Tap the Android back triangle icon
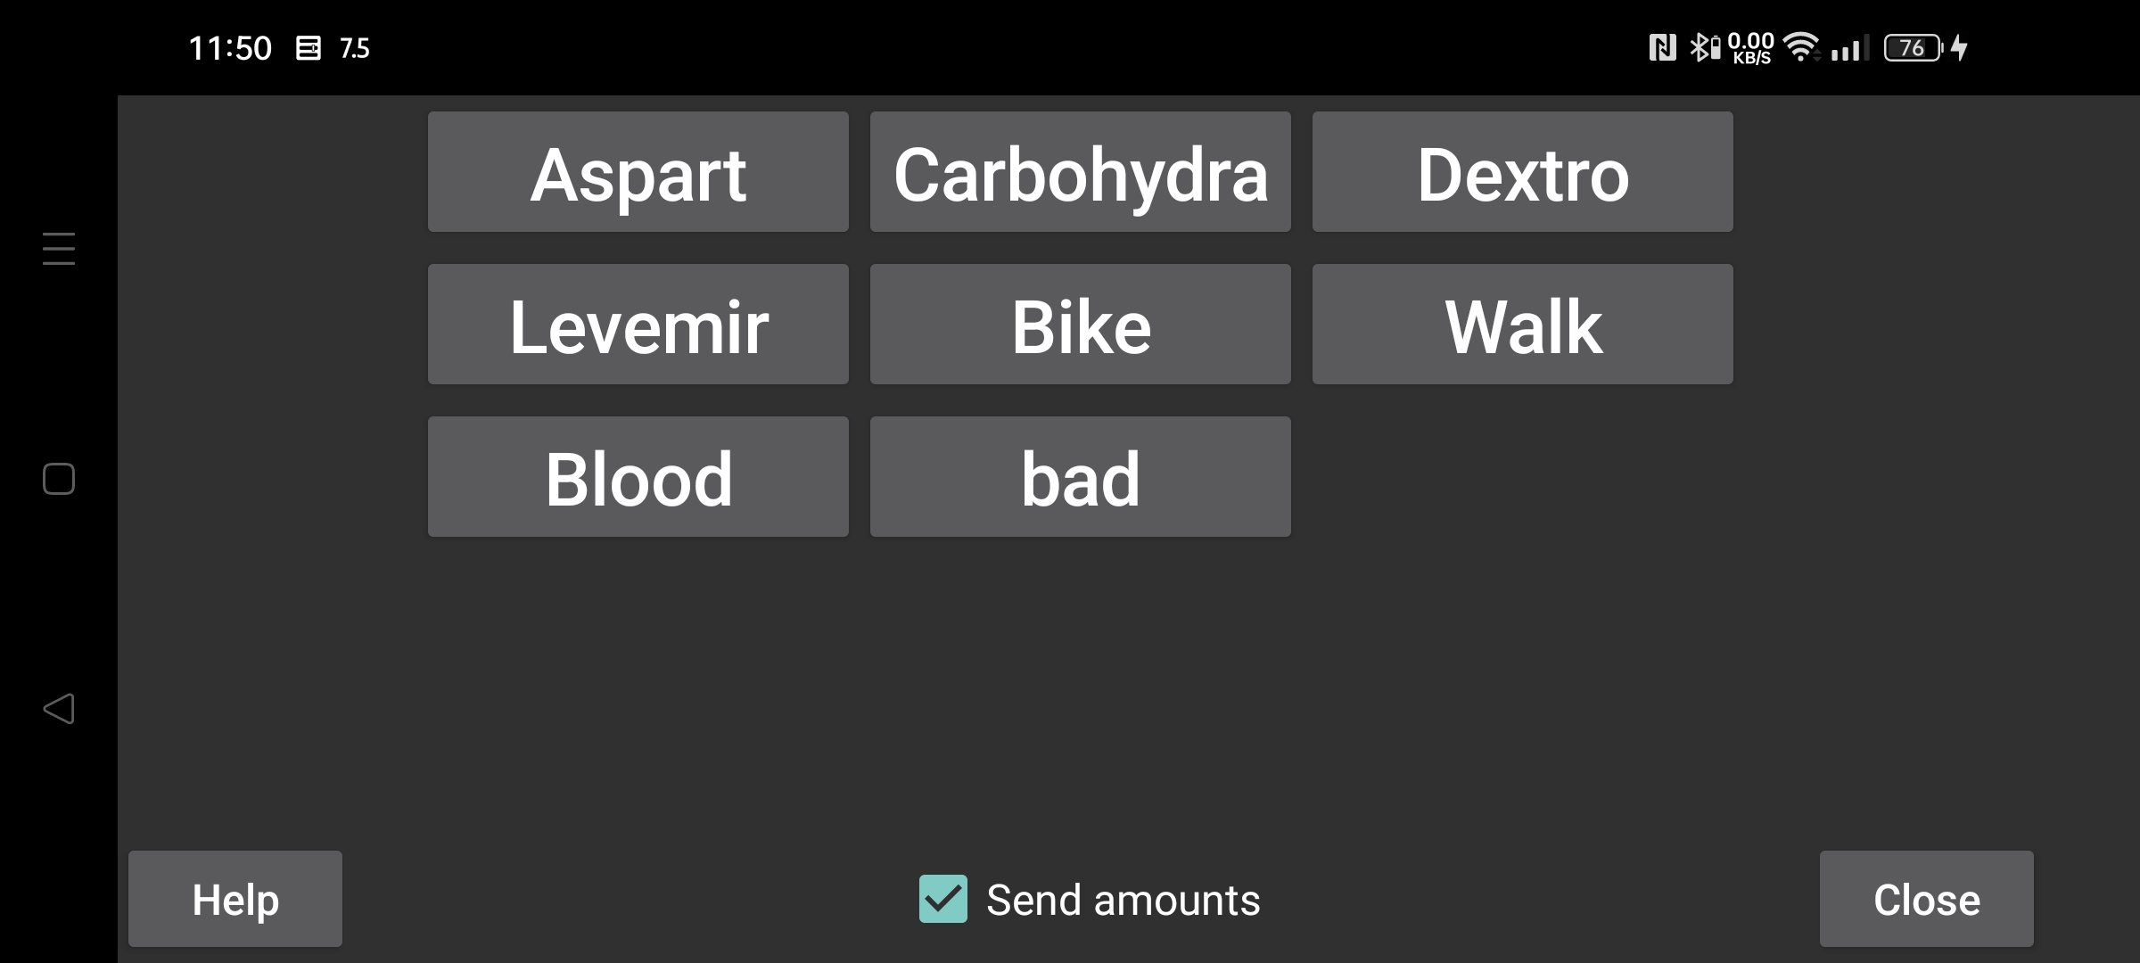The image size is (2140, 963). point(59,709)
